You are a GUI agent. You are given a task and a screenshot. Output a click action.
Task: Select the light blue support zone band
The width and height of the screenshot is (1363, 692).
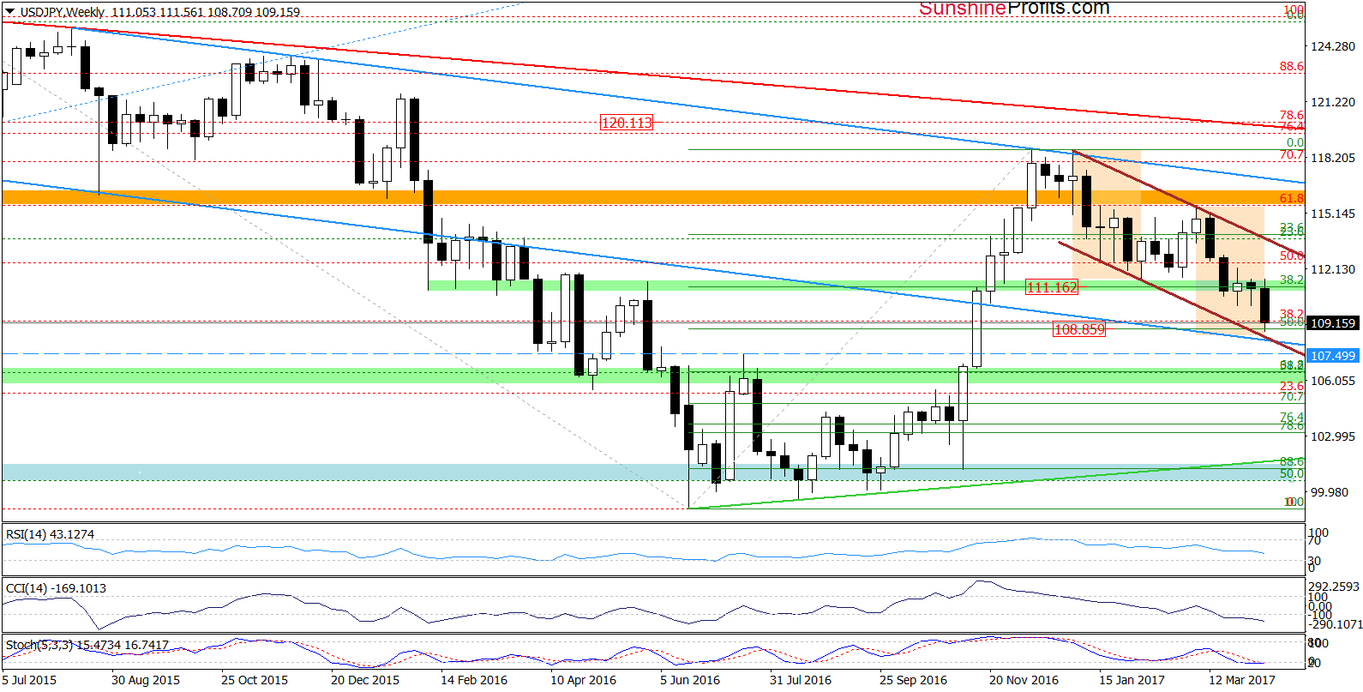coord(652,472)
